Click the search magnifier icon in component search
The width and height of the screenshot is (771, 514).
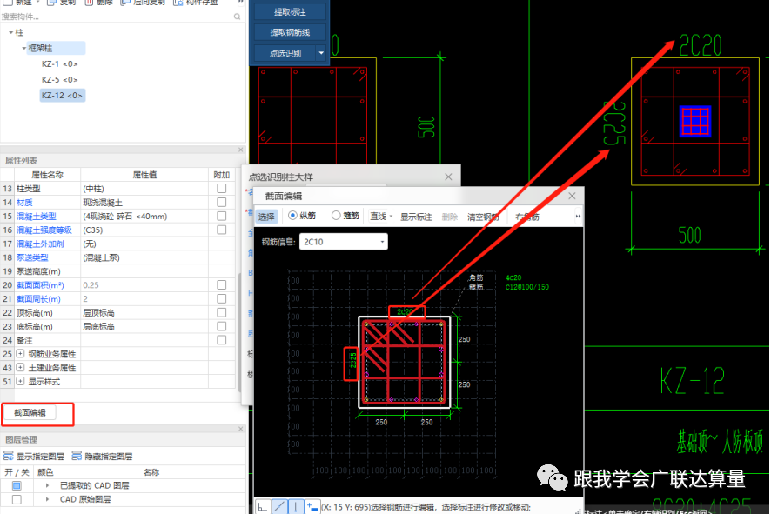(237, 17)
